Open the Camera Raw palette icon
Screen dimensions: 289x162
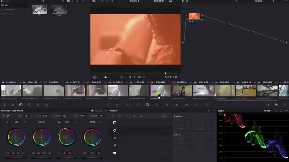[4, 105]
